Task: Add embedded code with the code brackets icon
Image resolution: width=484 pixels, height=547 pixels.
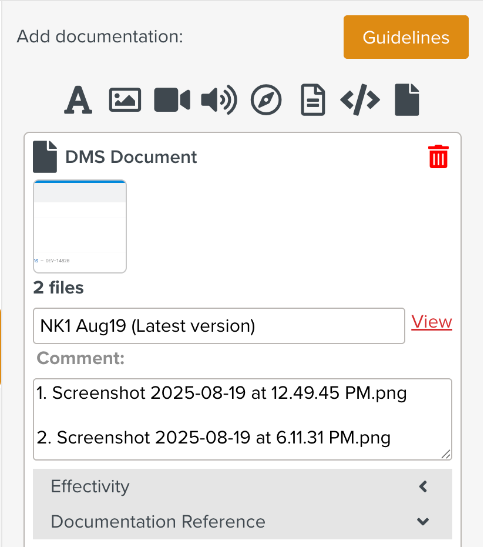Action: (360, 100)
